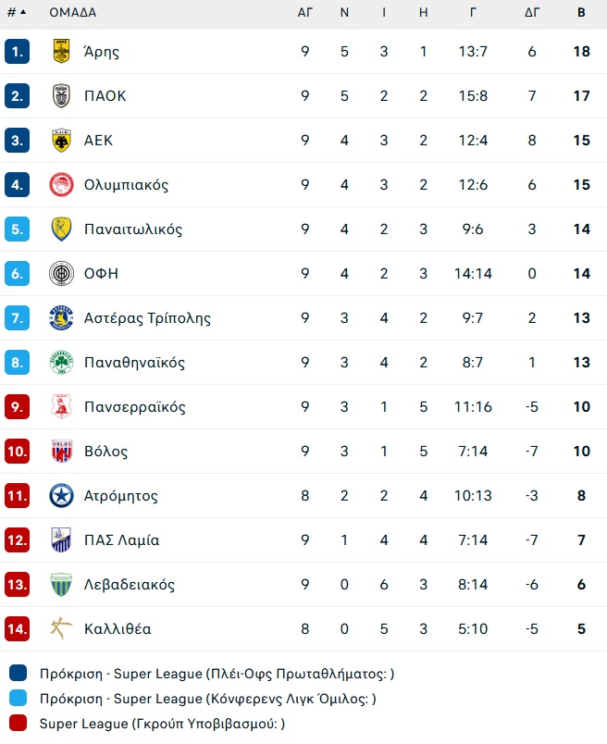This screenshot has width=607, height=744.
Task: Select the Καλλιθέα gold logo
Action: [x=61, y=628]
